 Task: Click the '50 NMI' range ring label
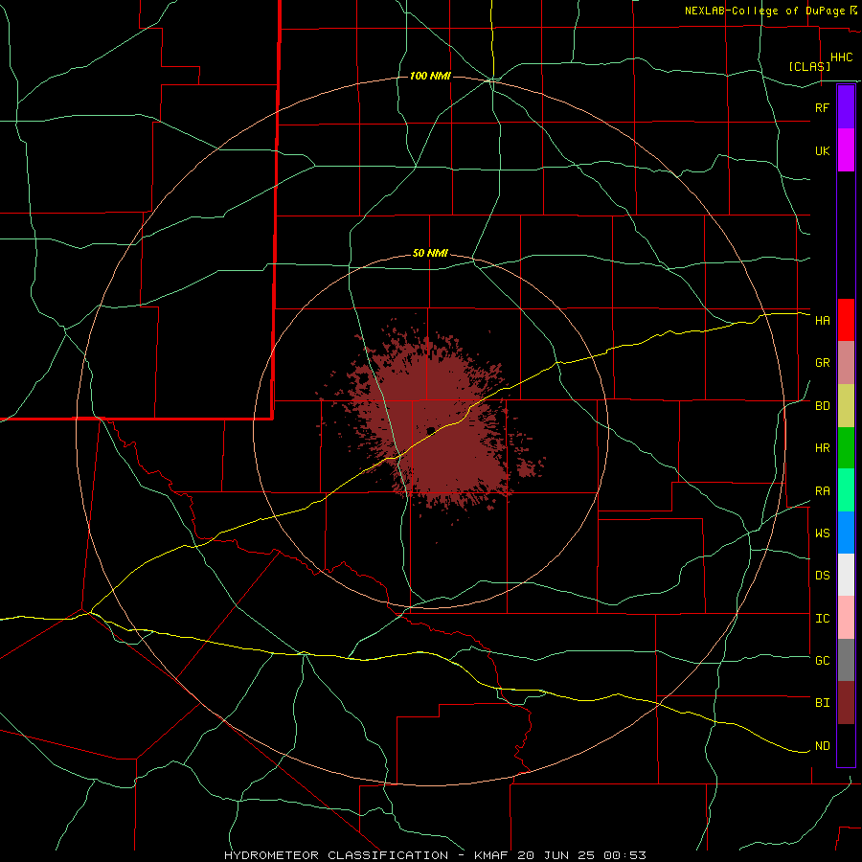tap(430, 254)
